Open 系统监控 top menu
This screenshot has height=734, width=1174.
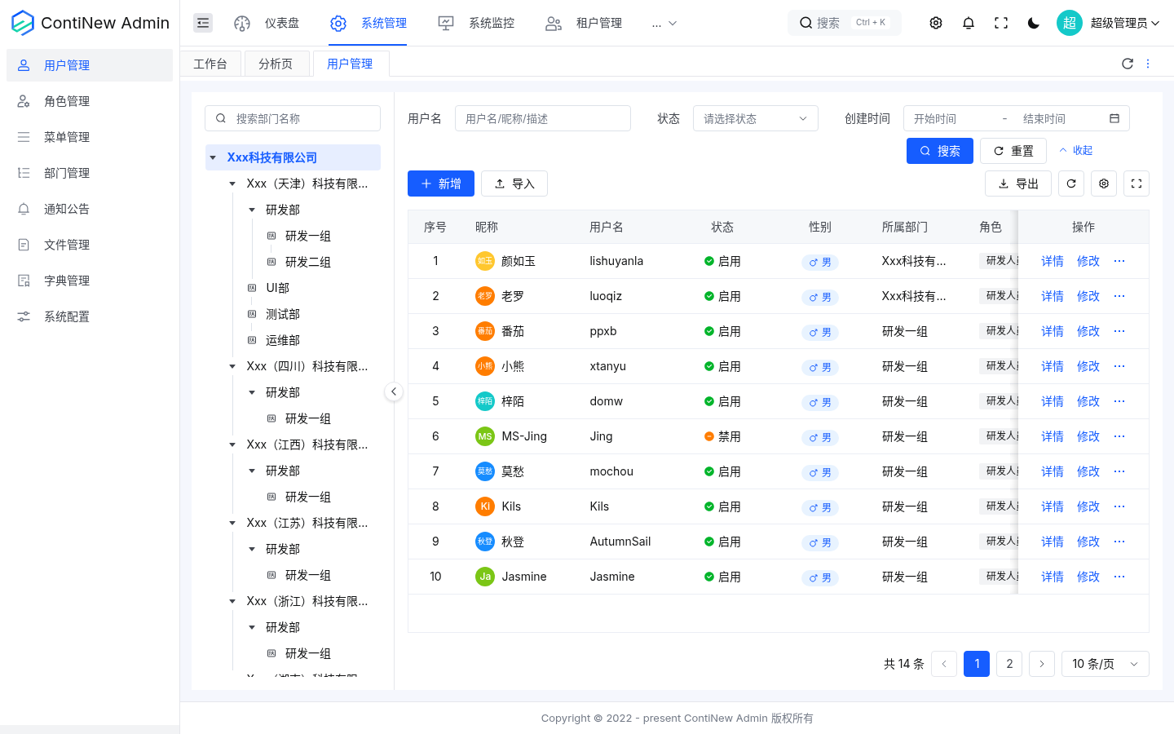476,23
